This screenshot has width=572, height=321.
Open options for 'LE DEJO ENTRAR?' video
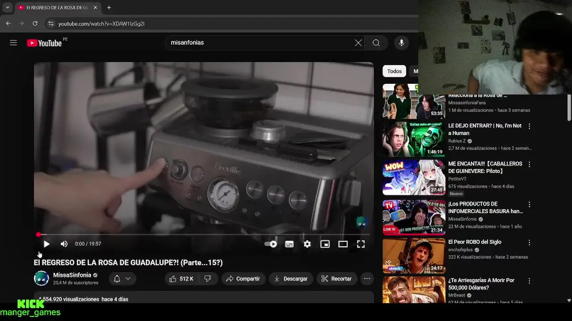(529, 127)
